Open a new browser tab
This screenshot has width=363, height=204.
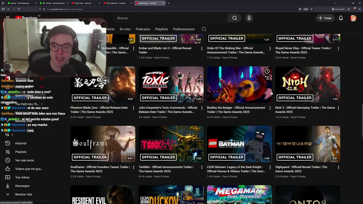coord(168,3)
